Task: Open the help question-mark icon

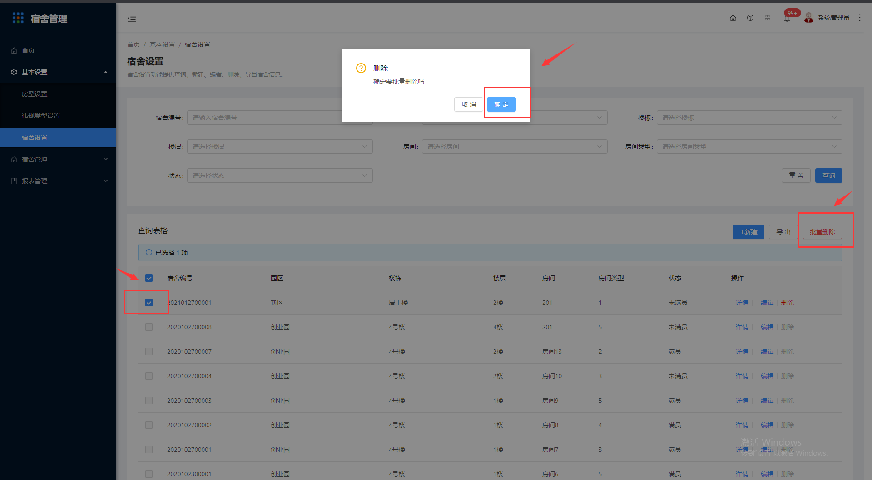Action: pyautogui.click(x=750, y=18)
